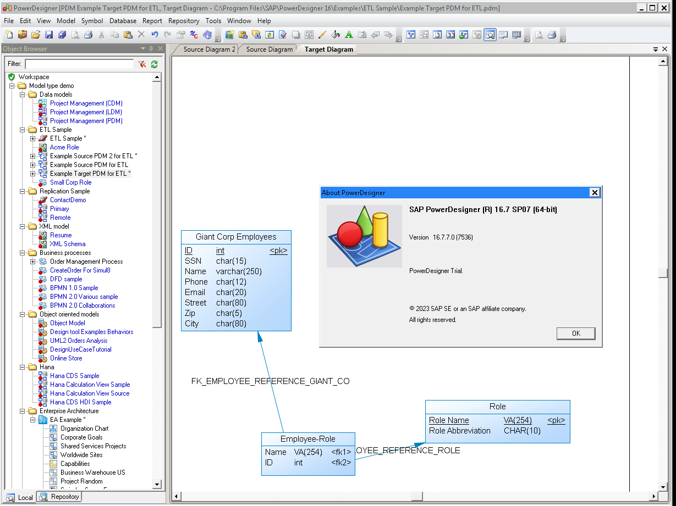The height and width of the screenshot is (506, 676).
Task: Expand the Example Source PDM 2 for ETL node
Action: [x=32, y=156]
